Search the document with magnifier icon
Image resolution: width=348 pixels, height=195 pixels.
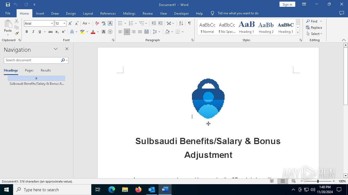63,60
